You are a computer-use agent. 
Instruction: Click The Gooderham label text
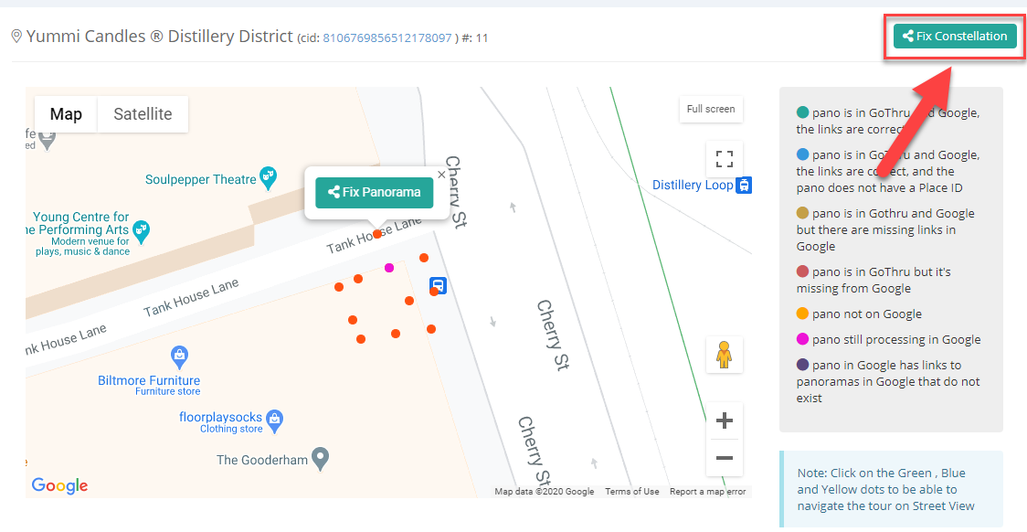tap(262, 460)
